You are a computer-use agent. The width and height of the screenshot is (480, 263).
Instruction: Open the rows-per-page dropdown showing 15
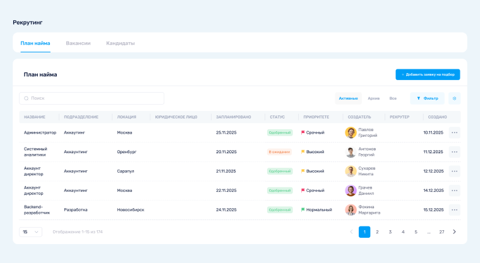click(x=31, y=232)
